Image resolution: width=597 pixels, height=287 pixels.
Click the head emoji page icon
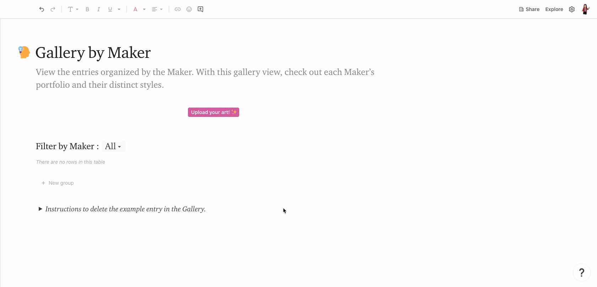pyautogui.click(x=24, y=53)
